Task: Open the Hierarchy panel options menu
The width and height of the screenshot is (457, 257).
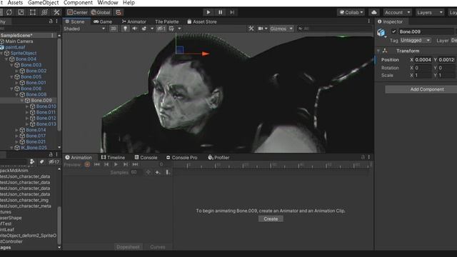Action: coord(57,21)
